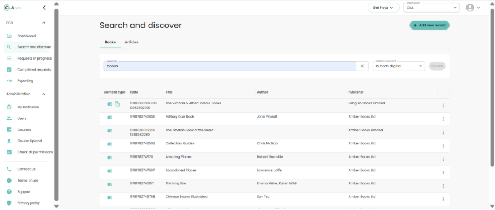Screen dimensions: 495x210
Task: Collapse the DCS sidebar section
Action: 44,22
